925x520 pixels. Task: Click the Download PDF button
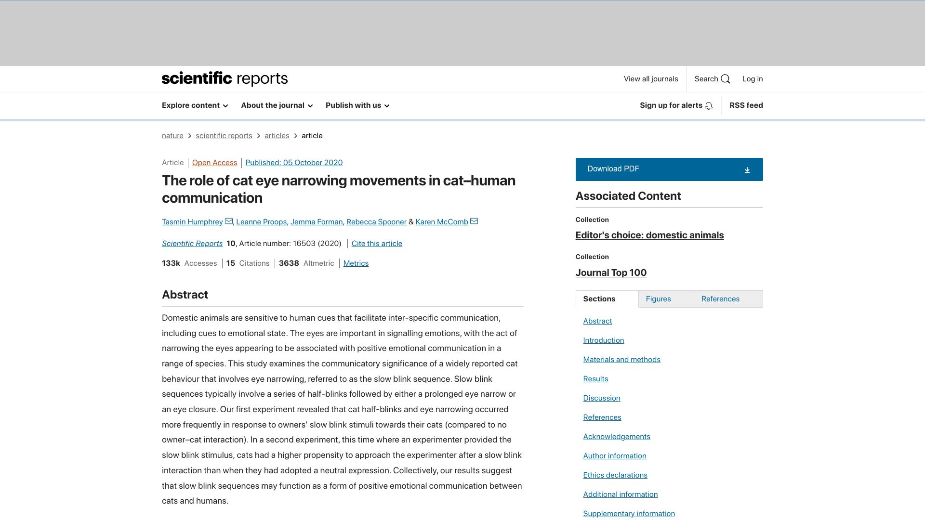(x=669, y=169)
